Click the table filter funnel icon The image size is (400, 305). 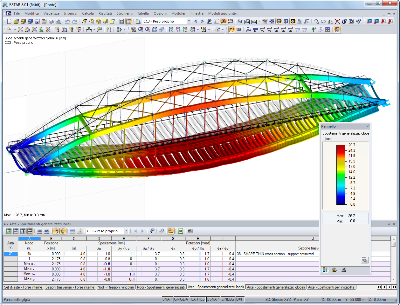152,231
